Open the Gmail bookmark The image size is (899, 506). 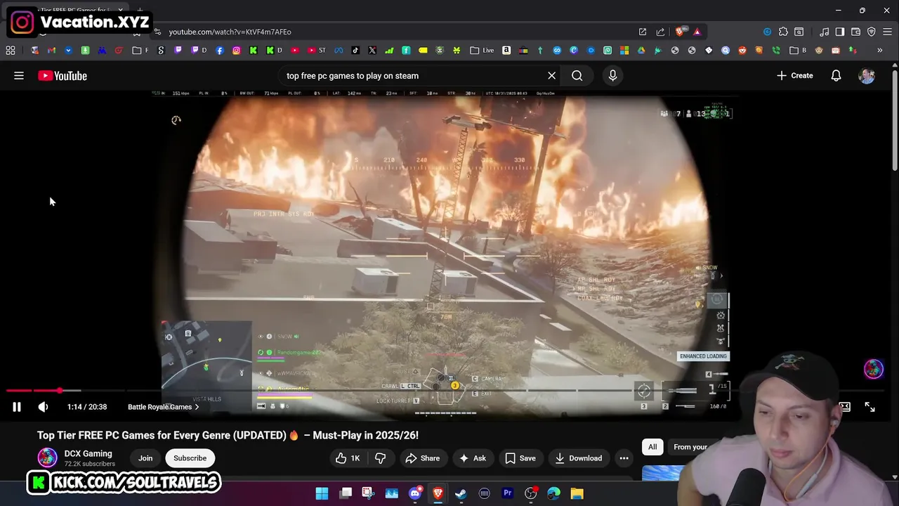pyautogui.click(x=51, y=51)
